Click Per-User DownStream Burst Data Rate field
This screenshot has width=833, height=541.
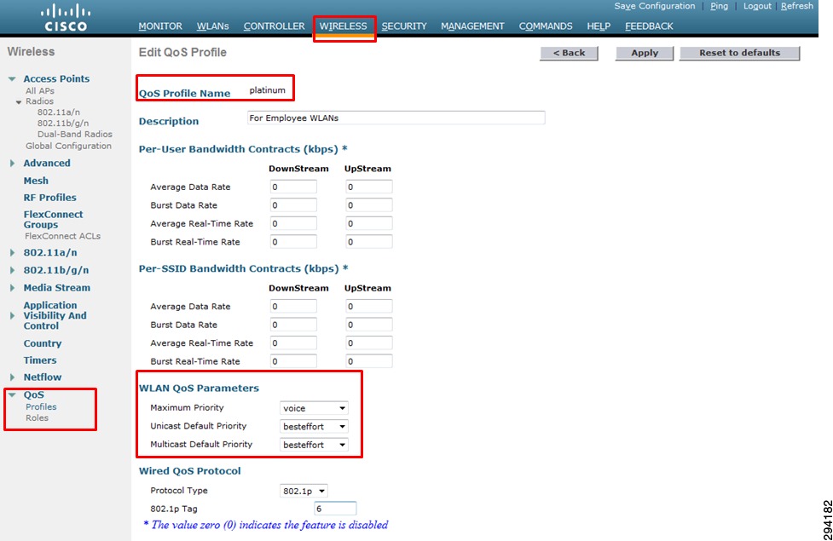click(293, 205)
